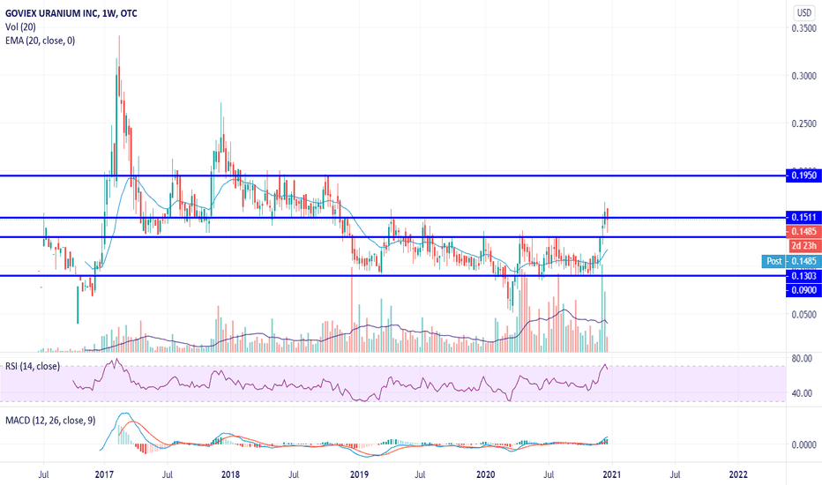Click the 0.3000 price axis value
The image size is (822, 485).
(x=803, y=76)
